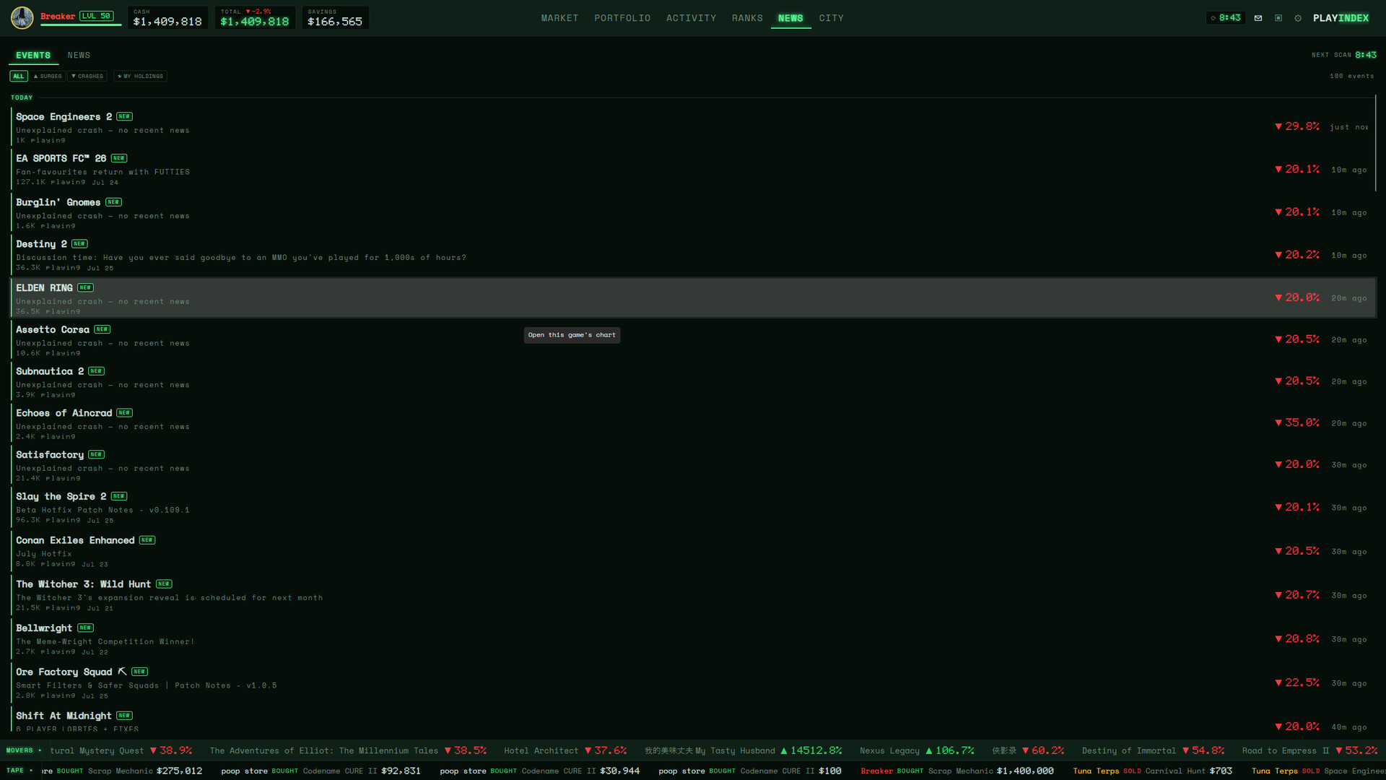The height and width of the screenshot is (780, 1386).
Task: Open the Burglin' Gnomes event row
Action: tap(693, 212)
